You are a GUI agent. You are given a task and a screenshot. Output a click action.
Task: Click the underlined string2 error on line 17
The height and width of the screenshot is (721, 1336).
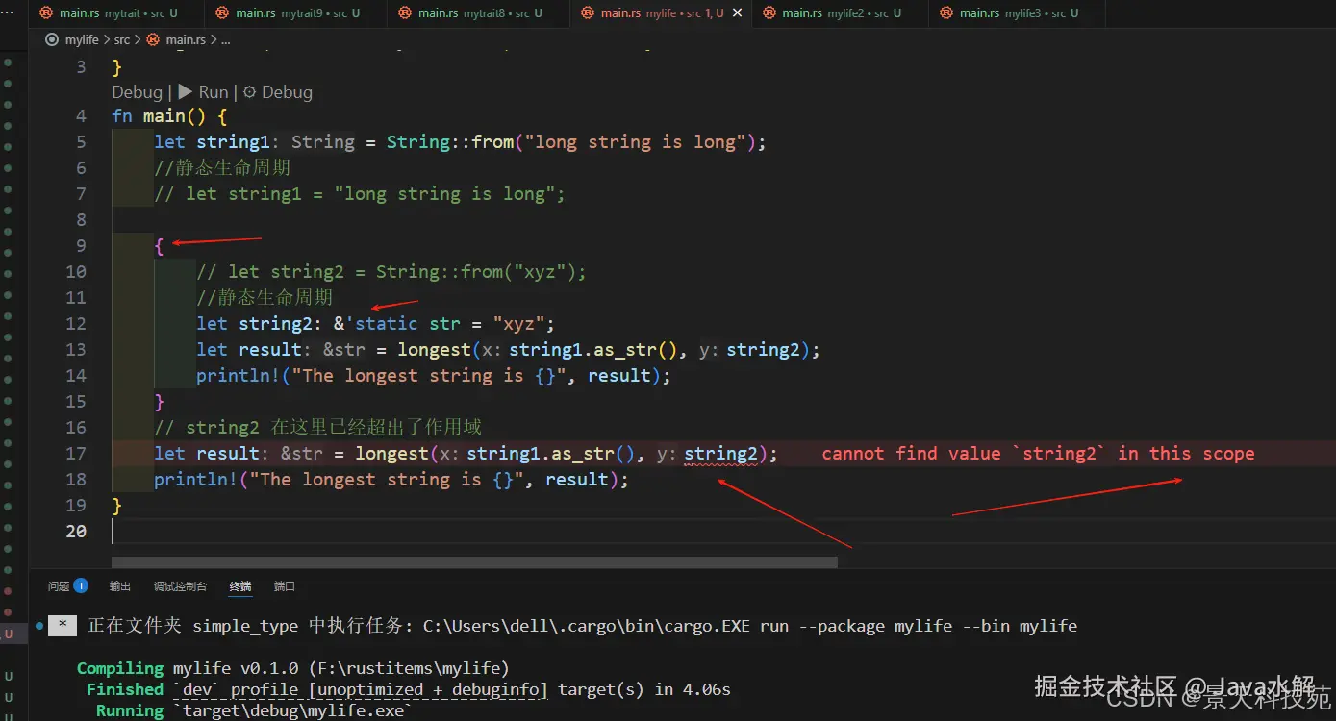tap(721, 454)
